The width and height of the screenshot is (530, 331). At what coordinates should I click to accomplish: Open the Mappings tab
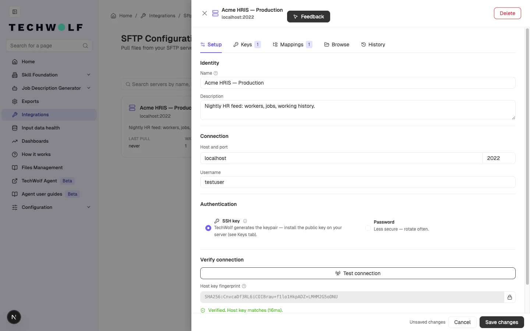point(292,45)
